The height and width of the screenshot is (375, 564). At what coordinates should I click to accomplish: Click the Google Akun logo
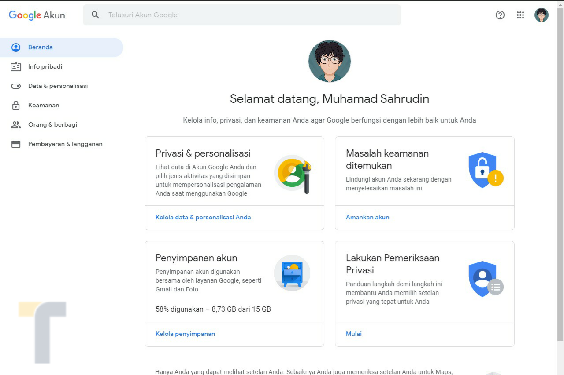[x=37, y=15]
